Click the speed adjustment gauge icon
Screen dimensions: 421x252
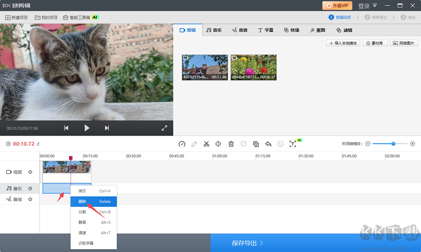coord(182,144)
